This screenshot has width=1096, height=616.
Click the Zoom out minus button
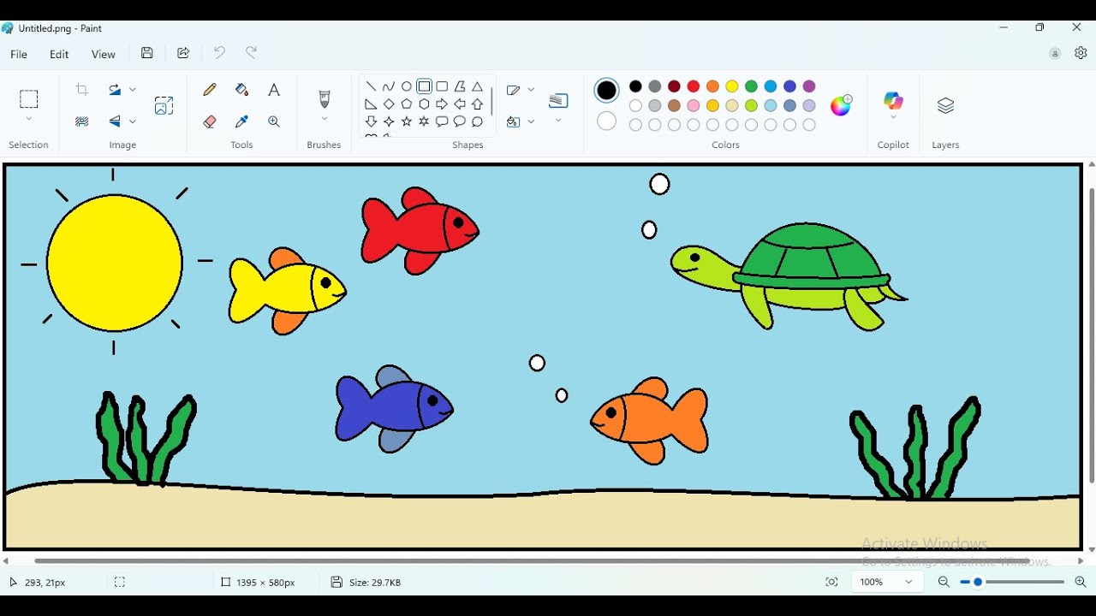[944, 583]
